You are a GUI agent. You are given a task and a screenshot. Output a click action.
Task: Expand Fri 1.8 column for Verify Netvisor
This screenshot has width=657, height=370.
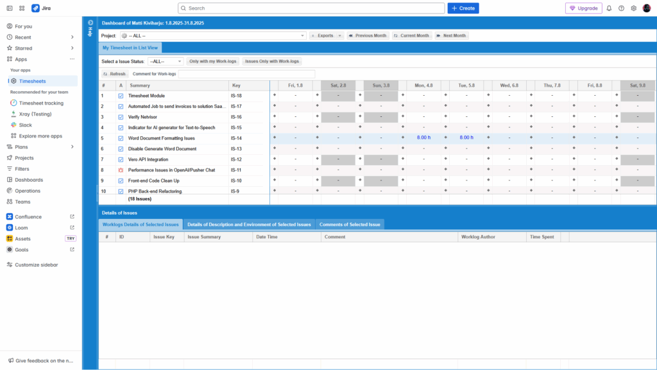click(x=275, y=116)
